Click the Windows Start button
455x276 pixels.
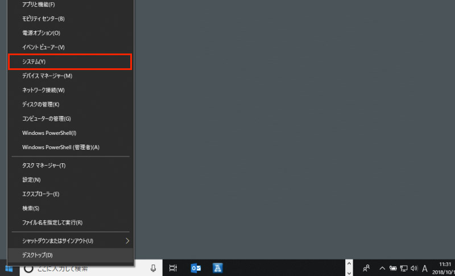(x=9, y=269)
